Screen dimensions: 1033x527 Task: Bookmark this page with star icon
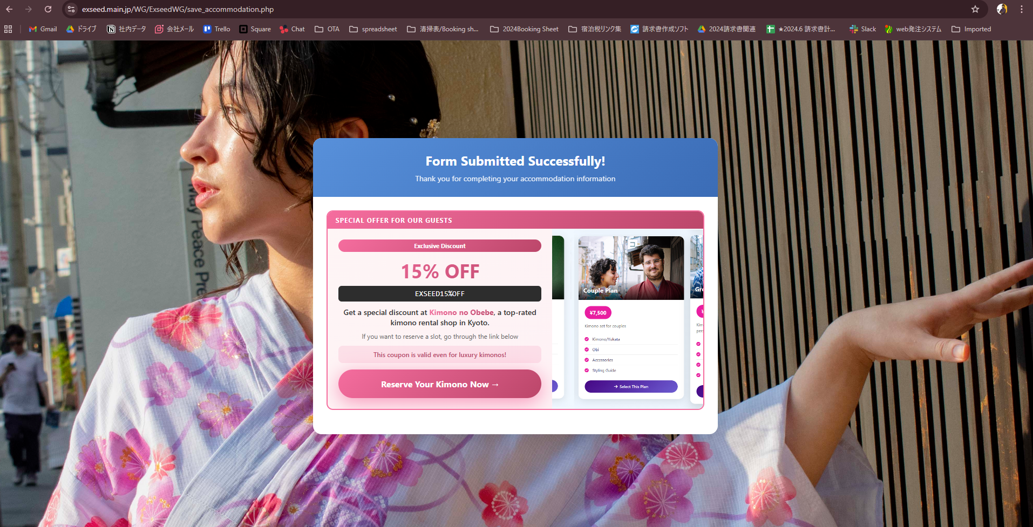(x=975, y=9)
